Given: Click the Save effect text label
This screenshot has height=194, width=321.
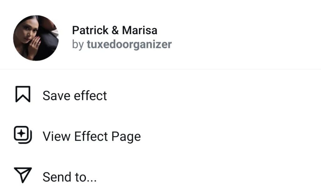Looking at the screenshot, I should pyautogui.click(x=75, y=96).
